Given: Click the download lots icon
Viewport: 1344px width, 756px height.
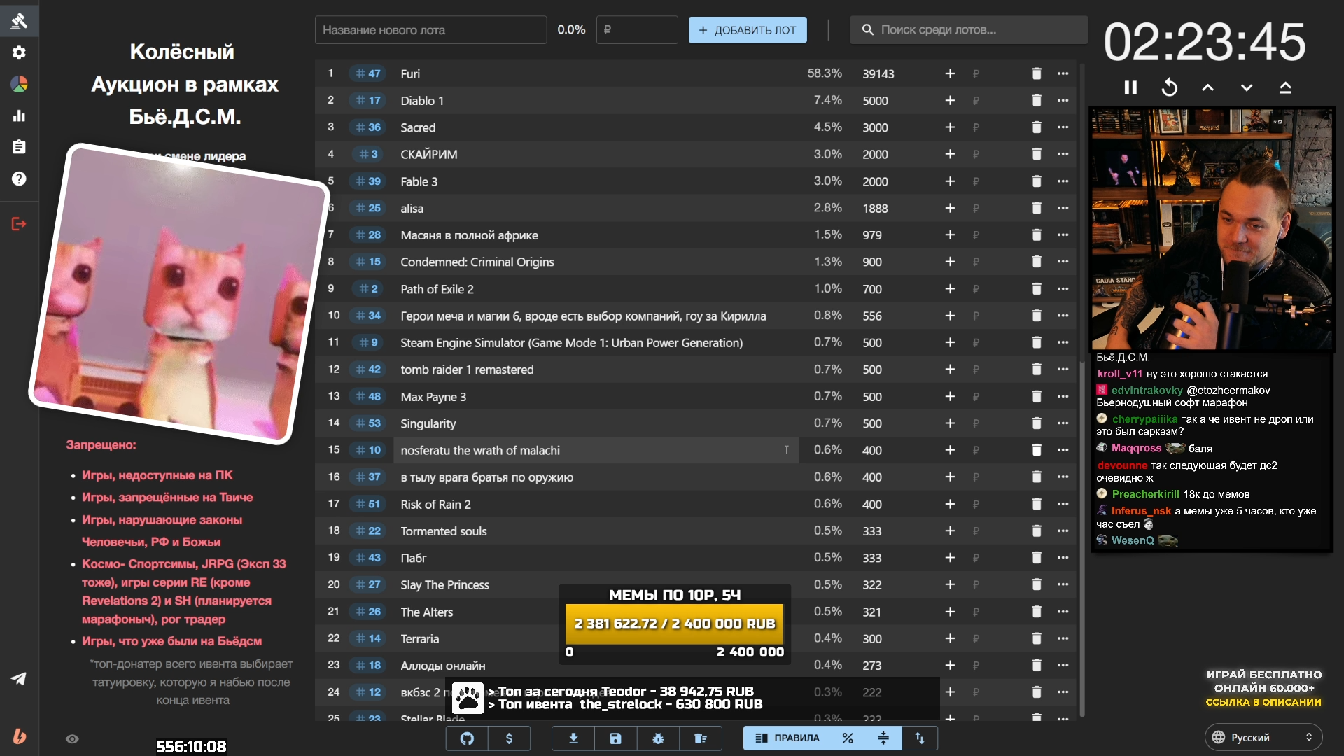Looking at the screenshot, I should pyautogui.click(x=573, y=738).
